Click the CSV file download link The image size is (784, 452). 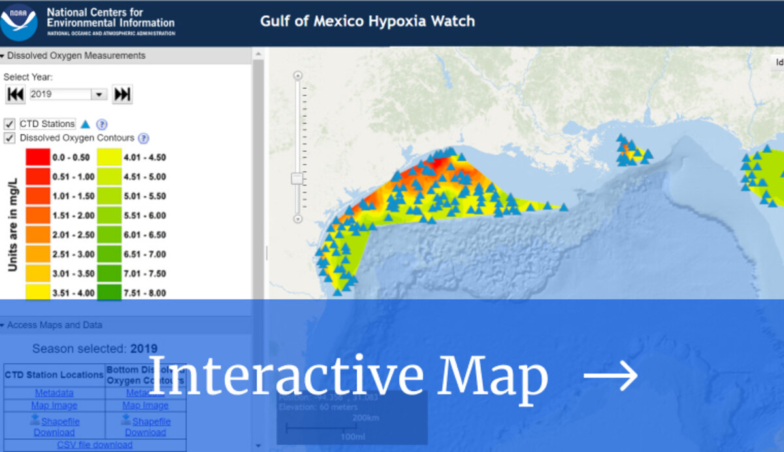[x=95, y=445]
